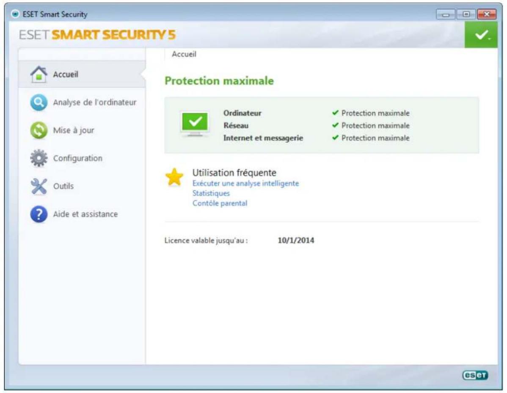Image resolution: width=507 pixels, height=393 pixels.
Task: Click the Accueil house icon
Action: tap(39, 74)
